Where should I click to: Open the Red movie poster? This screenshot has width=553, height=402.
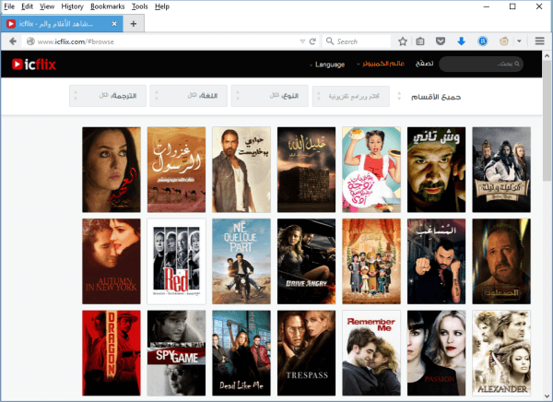pyautogui.click(x=176, y=261)
